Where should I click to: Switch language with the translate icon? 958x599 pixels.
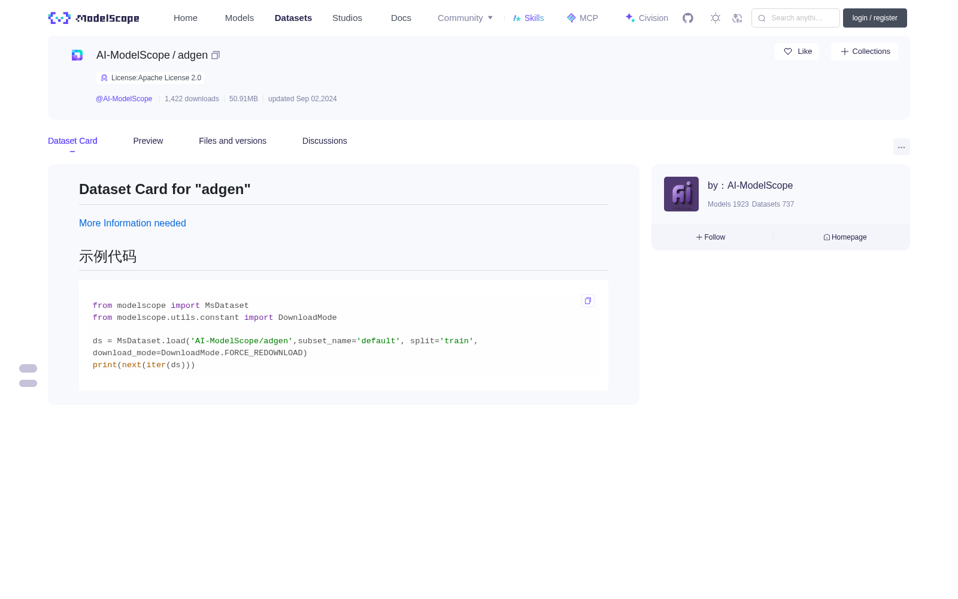click(x=737, y=18)
